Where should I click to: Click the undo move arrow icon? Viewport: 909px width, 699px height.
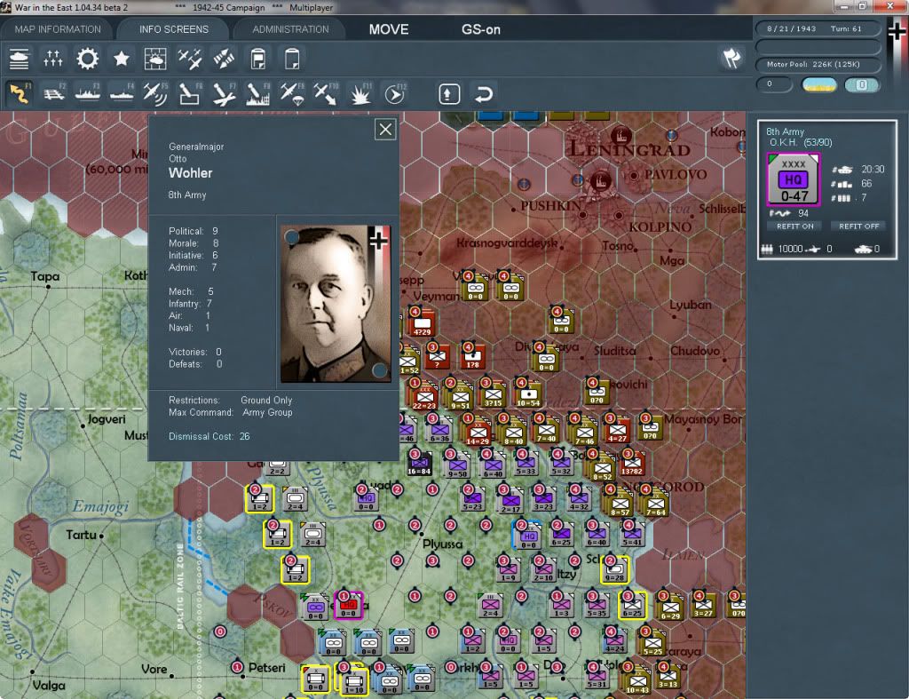[x=484, y=94]
